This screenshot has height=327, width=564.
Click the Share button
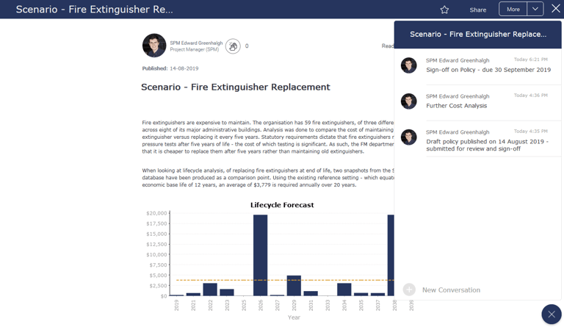pos(477,10)
